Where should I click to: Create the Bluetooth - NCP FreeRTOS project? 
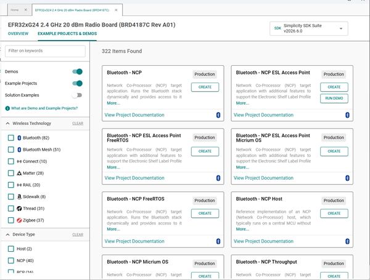pos(205,214)
